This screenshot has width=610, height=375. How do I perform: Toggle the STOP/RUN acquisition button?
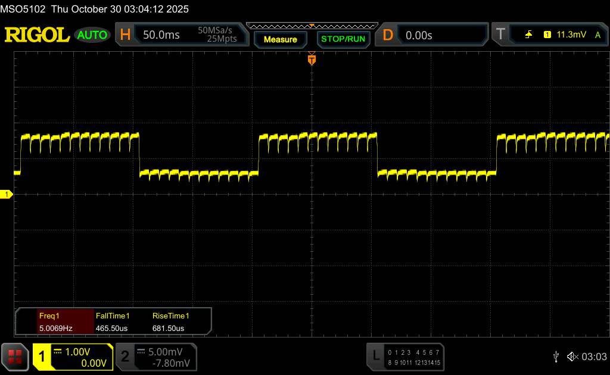coord(343,39)
